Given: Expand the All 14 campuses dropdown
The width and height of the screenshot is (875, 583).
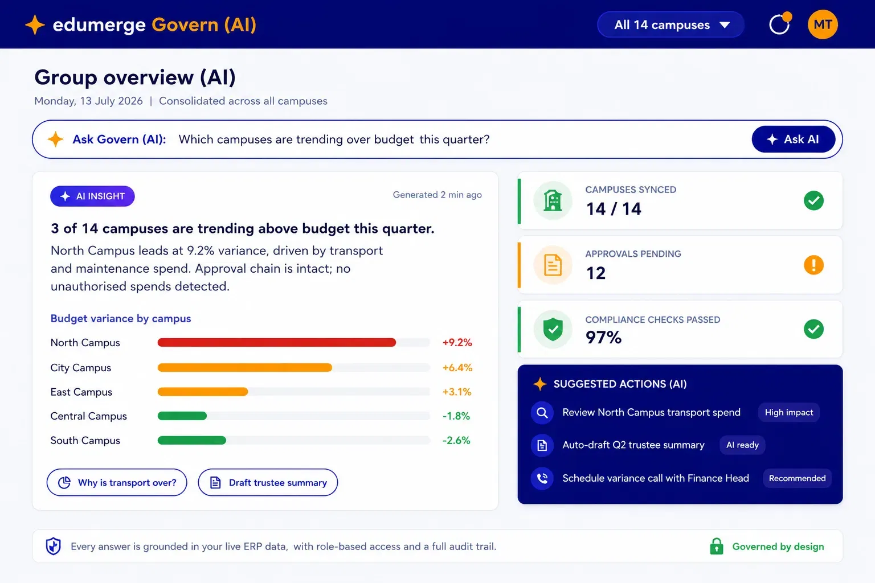Looking at the screenshot, I should 670,24.
